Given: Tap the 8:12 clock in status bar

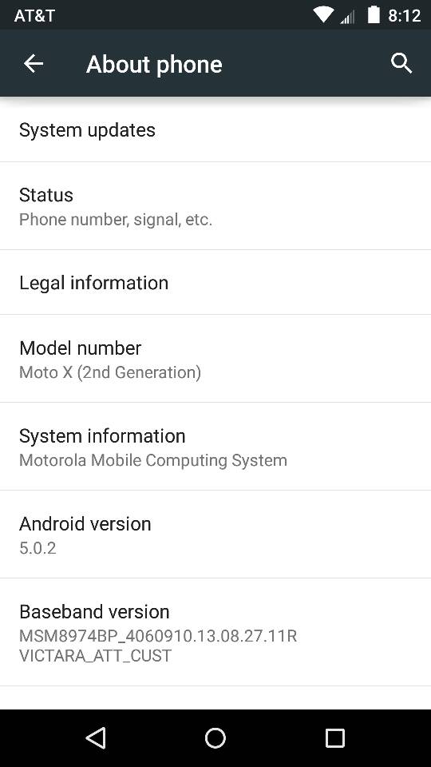Looking at the screenshot, I should point(404,16).
